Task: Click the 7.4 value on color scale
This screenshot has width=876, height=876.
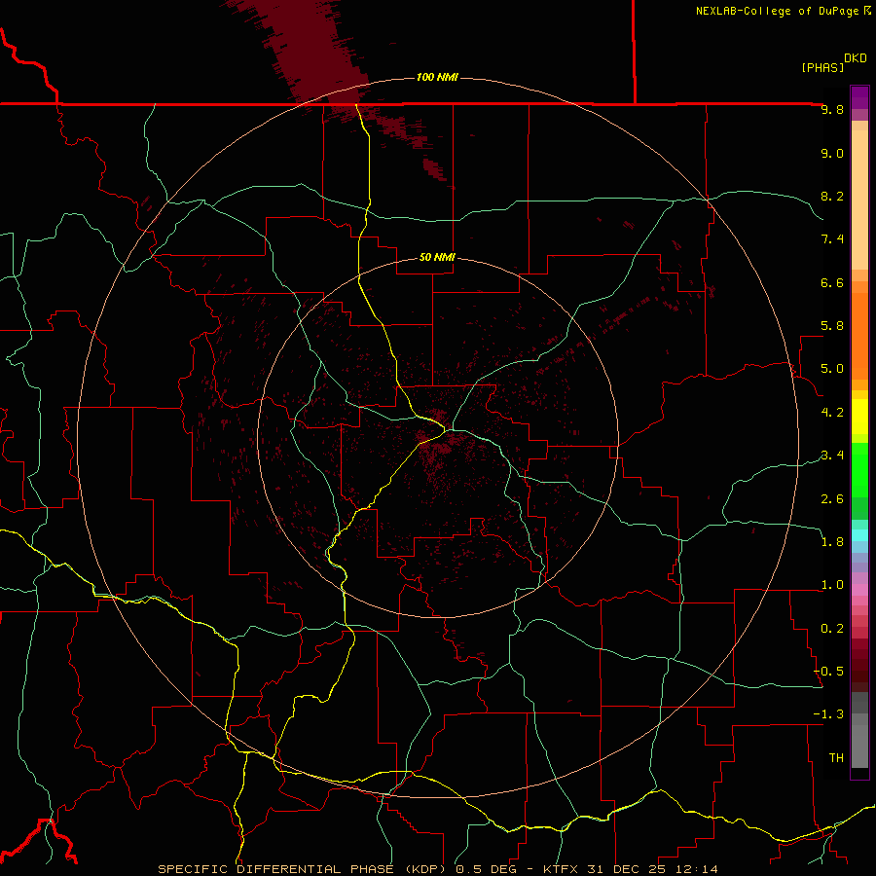Action: [832, 239]
